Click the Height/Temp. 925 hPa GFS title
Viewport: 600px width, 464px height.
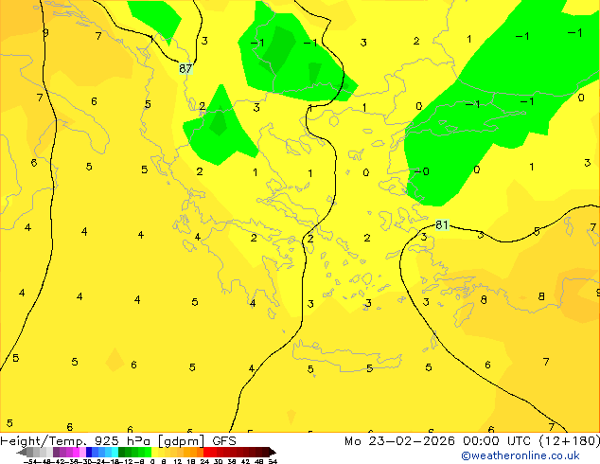[x=118, y=441]
